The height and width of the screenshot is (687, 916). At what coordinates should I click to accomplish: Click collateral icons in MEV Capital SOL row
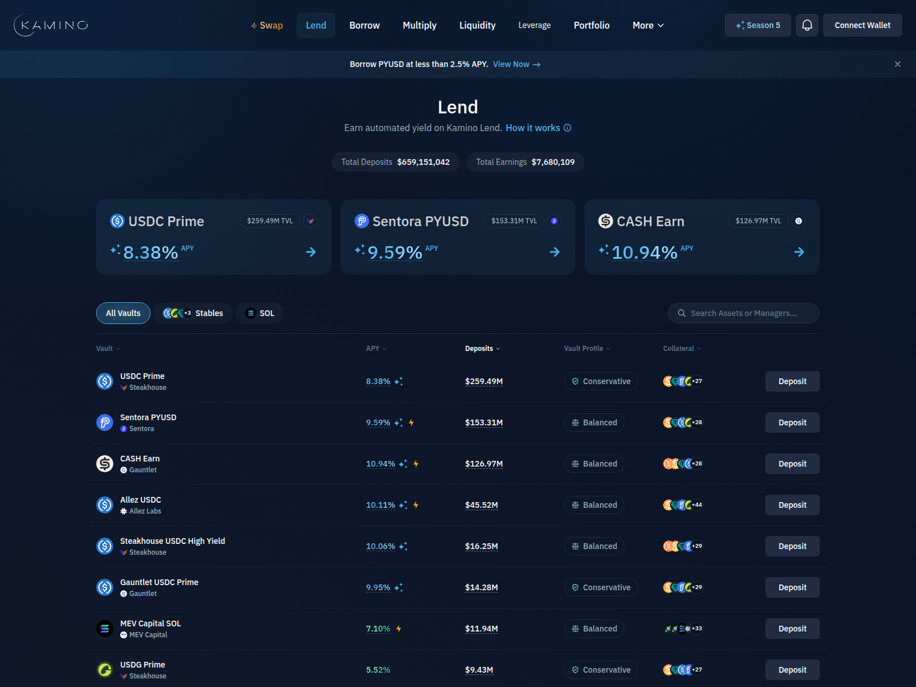click(x=683, y=629)
